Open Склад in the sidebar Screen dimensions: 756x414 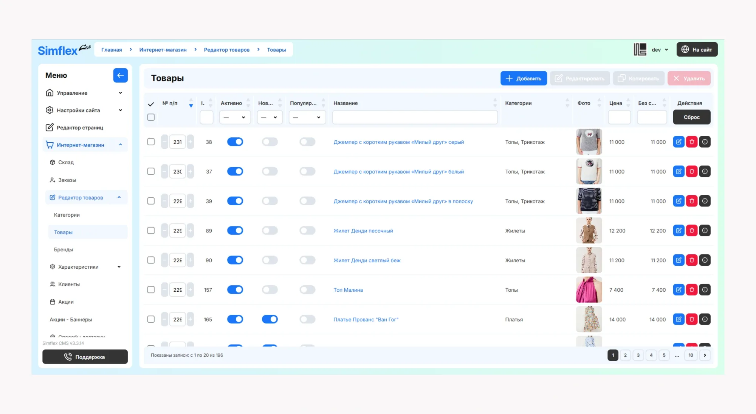coord(66,162)
